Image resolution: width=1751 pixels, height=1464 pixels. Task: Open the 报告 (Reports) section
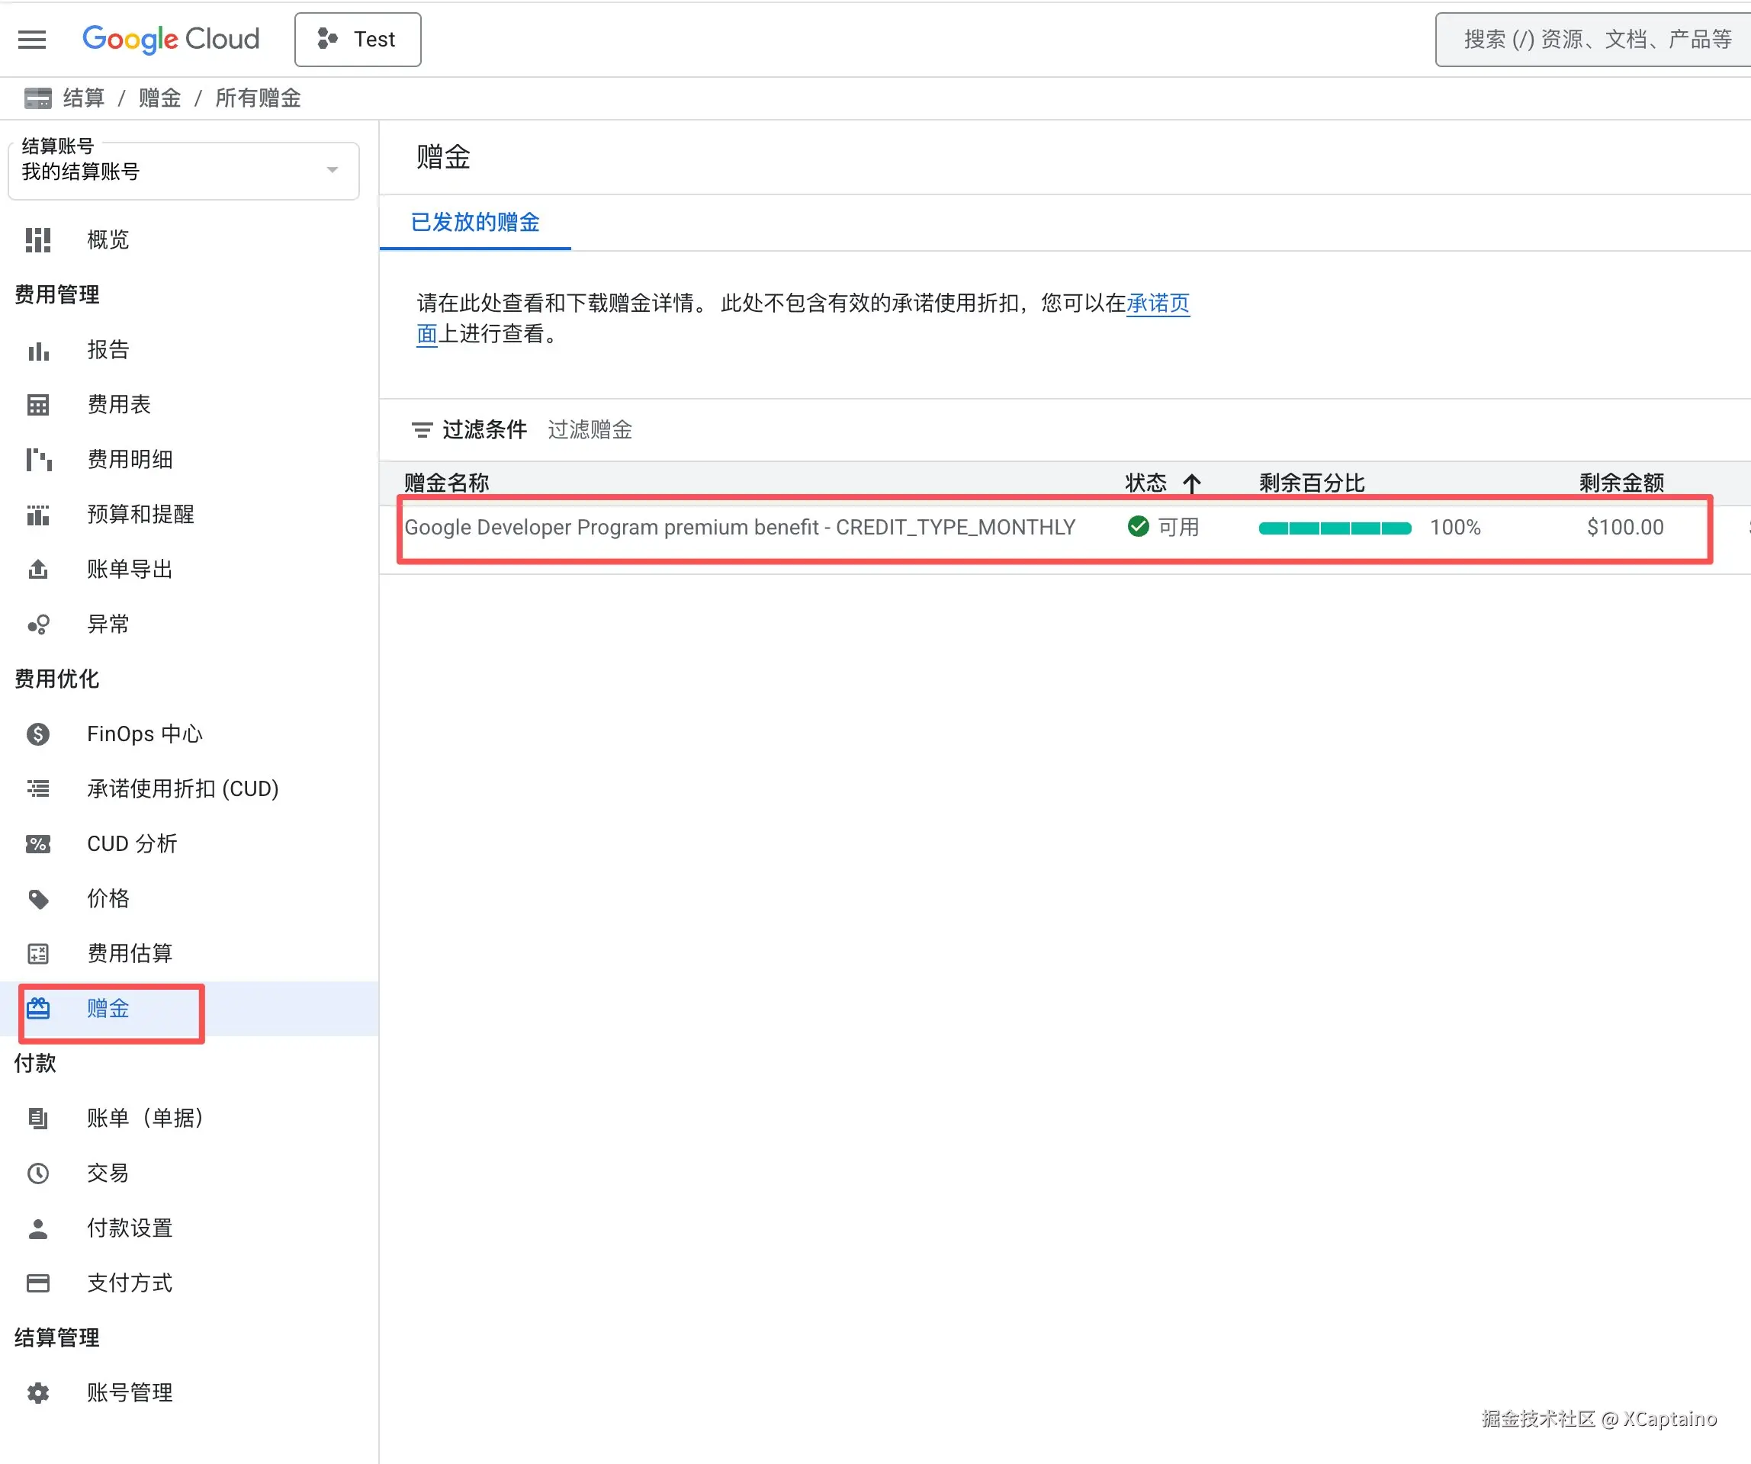click(x=108, y=349)
